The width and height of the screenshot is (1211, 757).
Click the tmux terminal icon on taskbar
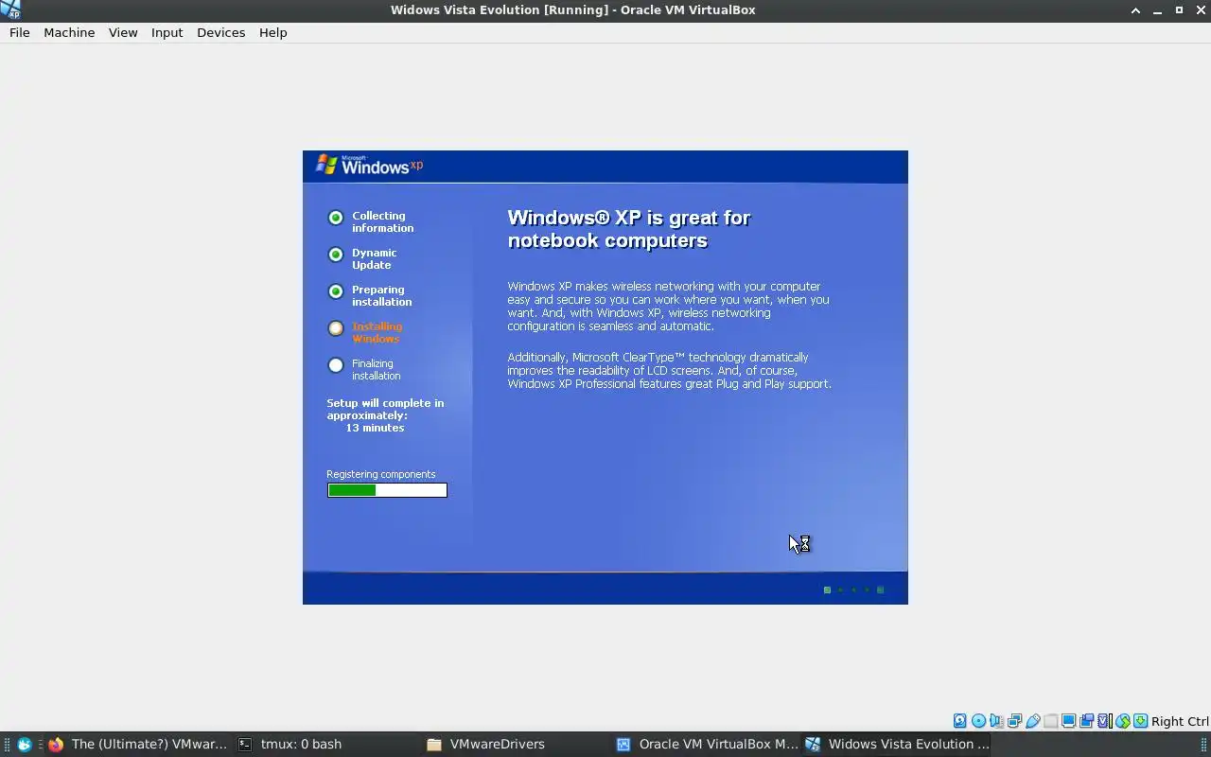245,744
